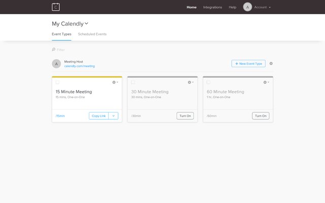This screenshot has height=203, width=325.
Task: Open the 30 Minute Meeting title
Action: click(150, 91)
